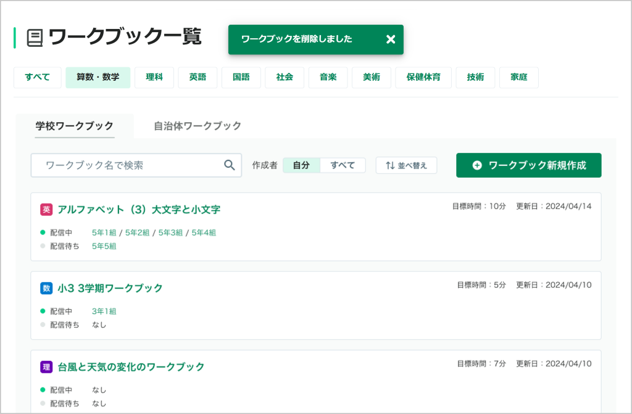Click 目標時間：7分 text
Viewport: 632px width, 414px height.
coord(481,363)
